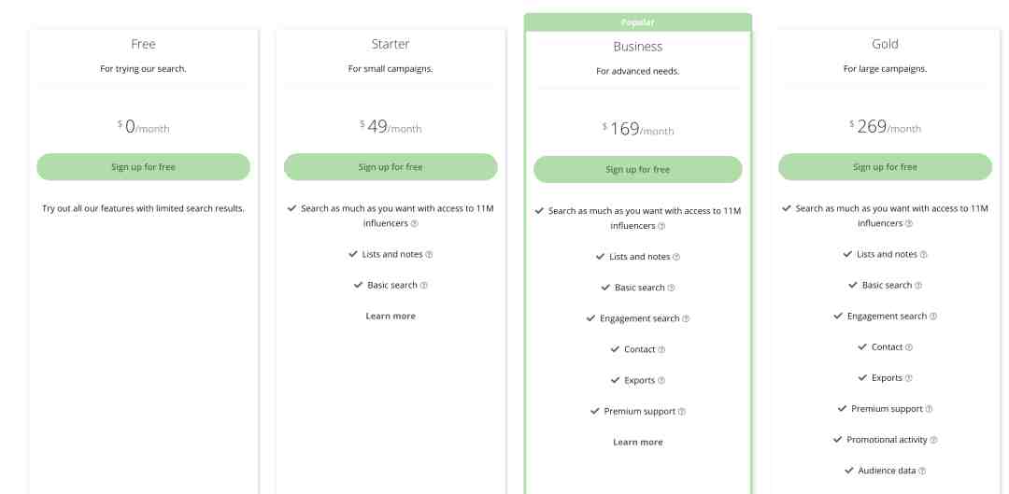Click the Popular badge above Business plan
1009x494 pixels.
coord(638,21)
